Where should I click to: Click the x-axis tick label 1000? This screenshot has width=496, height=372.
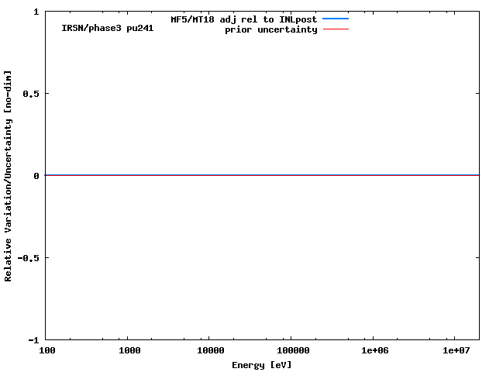pyautogui.click(x=129, y=351)
